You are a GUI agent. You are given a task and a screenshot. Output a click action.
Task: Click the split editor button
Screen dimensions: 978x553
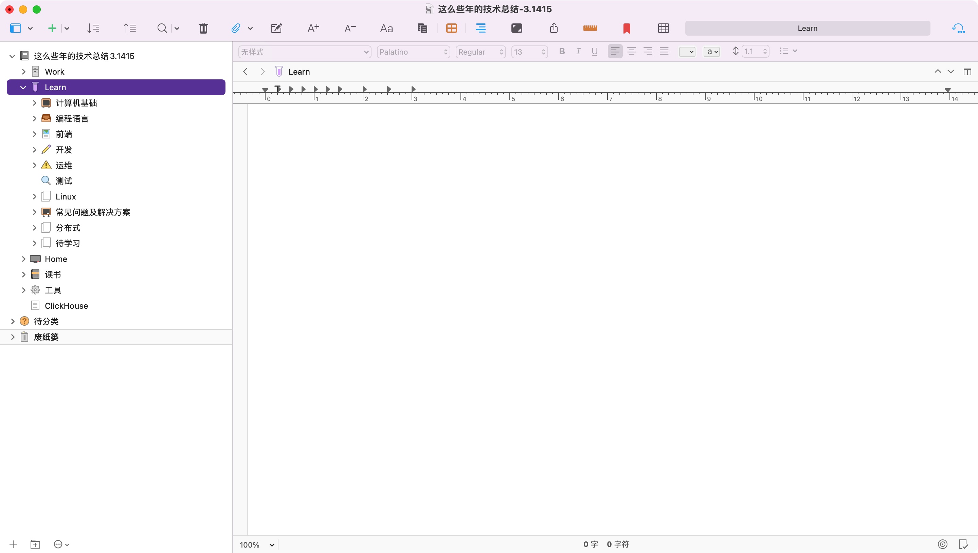[967, 72]
